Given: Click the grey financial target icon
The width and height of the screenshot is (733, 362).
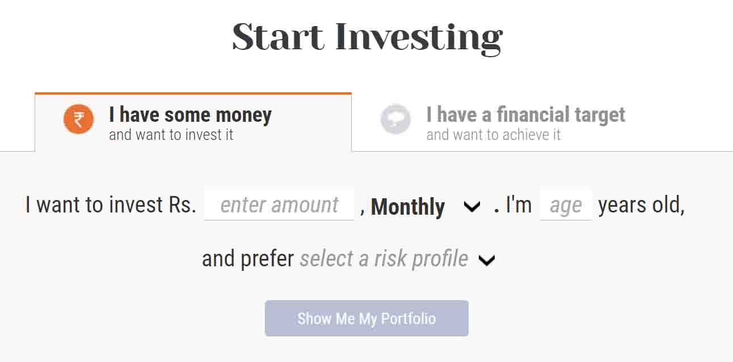Looking at the screenshot, I should (395, 120).
